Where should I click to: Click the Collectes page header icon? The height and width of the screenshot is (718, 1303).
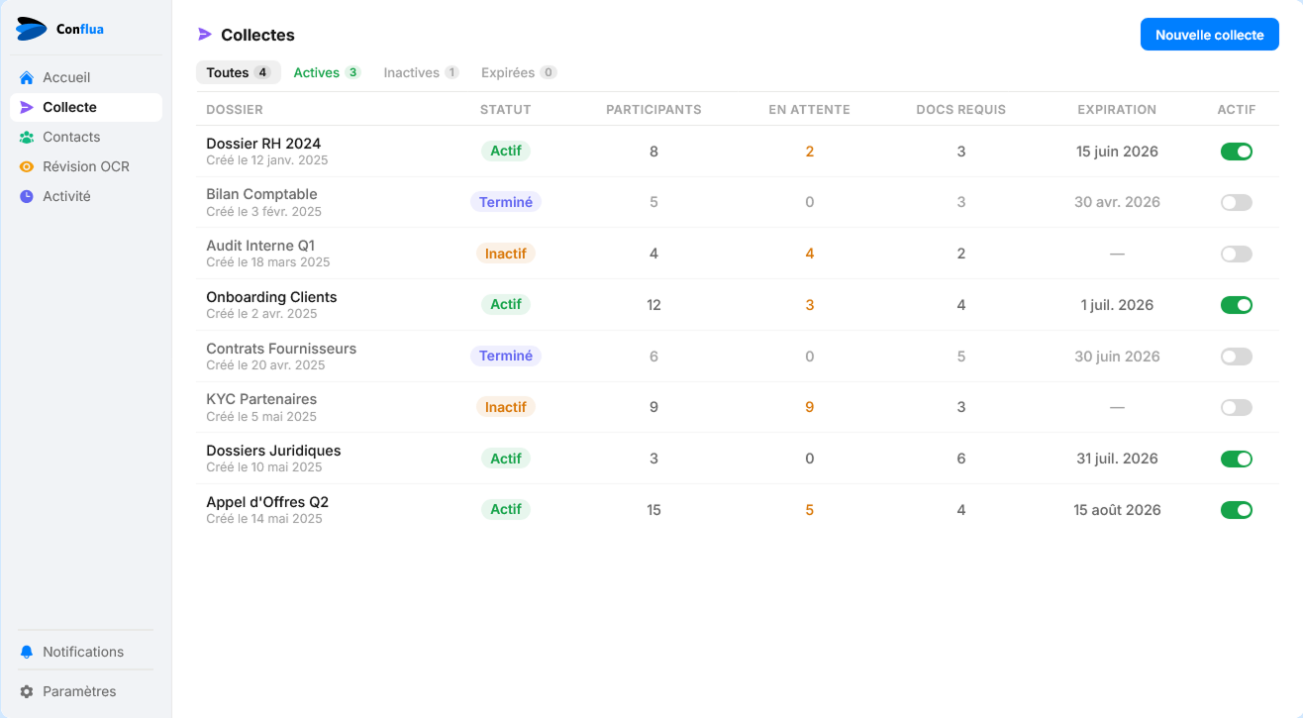point(205,35)
